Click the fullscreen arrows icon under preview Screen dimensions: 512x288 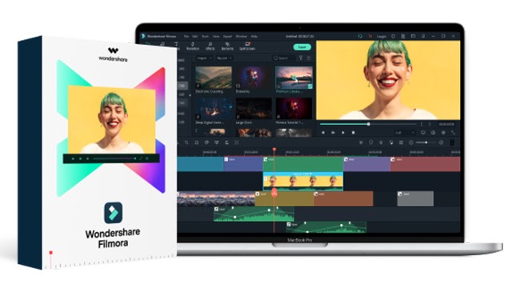[454, 133]
